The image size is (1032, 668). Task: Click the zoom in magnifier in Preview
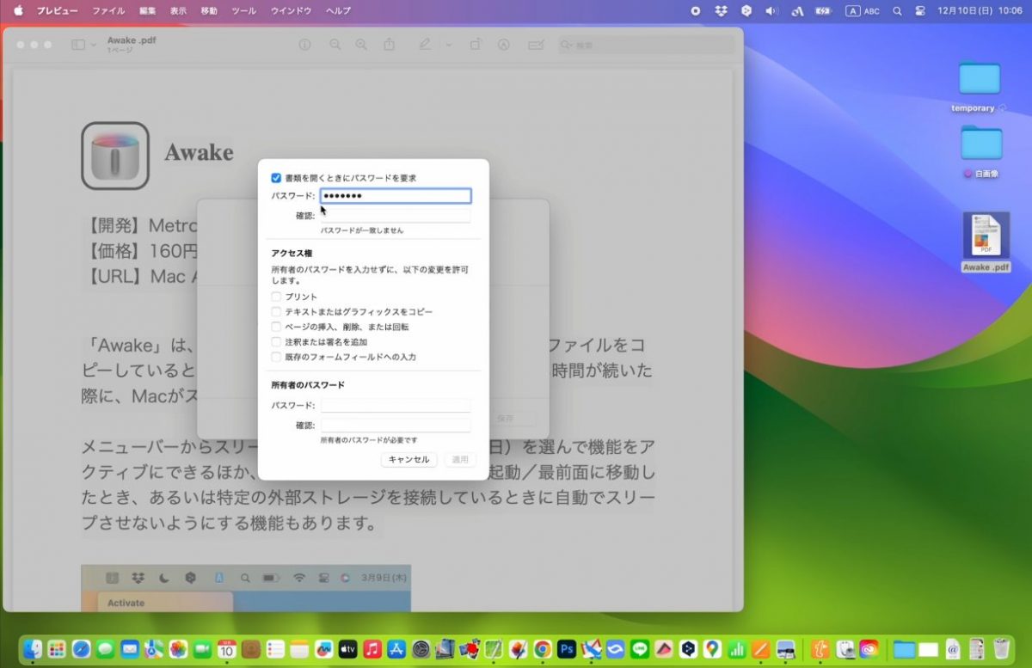click(361, 45)
